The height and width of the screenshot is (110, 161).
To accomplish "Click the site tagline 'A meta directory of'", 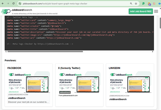I will click(x=35, y=14).
